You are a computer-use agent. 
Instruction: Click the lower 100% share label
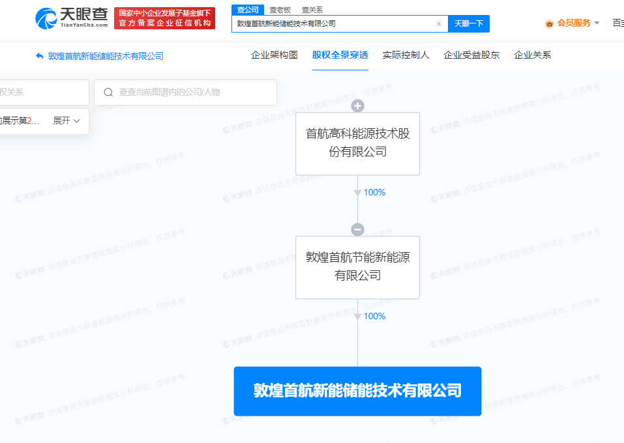pos(374,316)
